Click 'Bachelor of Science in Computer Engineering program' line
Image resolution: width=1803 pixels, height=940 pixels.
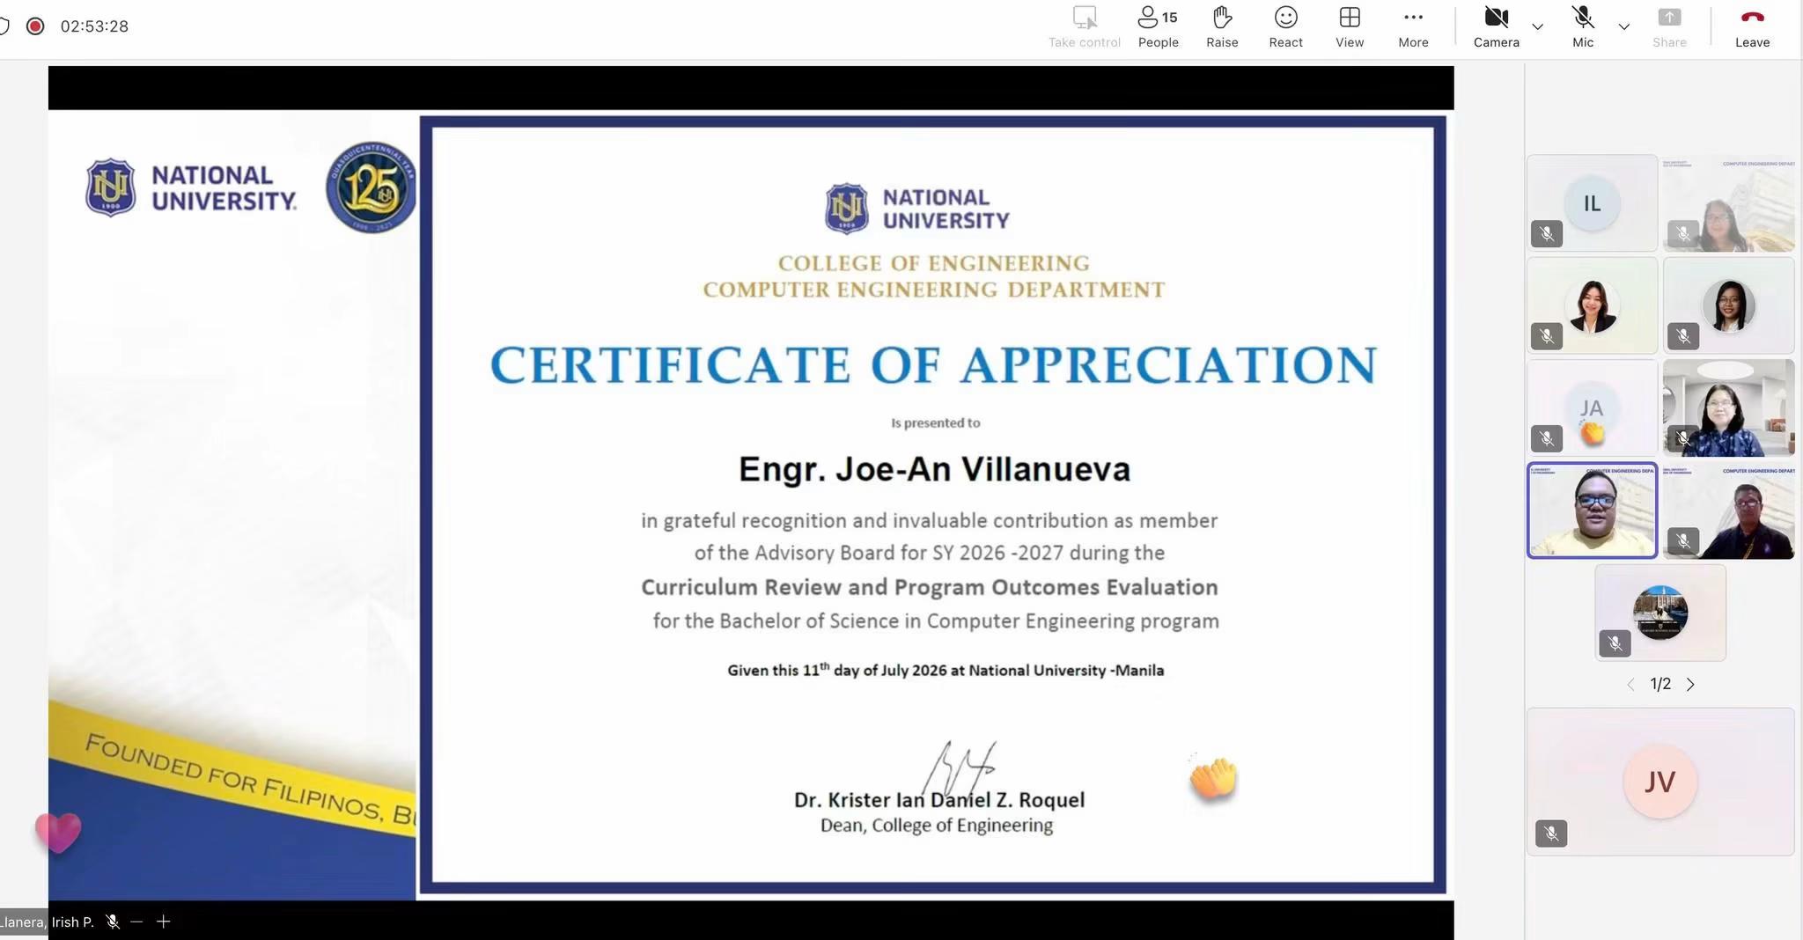(936, 621)
